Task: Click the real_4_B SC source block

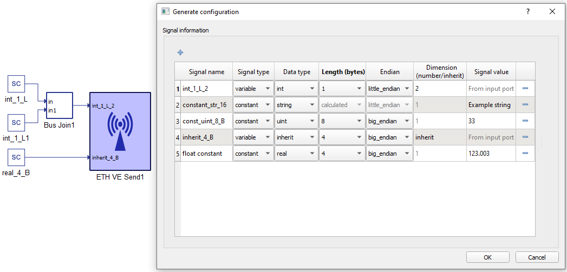Action: pyautogui.click(x=16, y=157)
